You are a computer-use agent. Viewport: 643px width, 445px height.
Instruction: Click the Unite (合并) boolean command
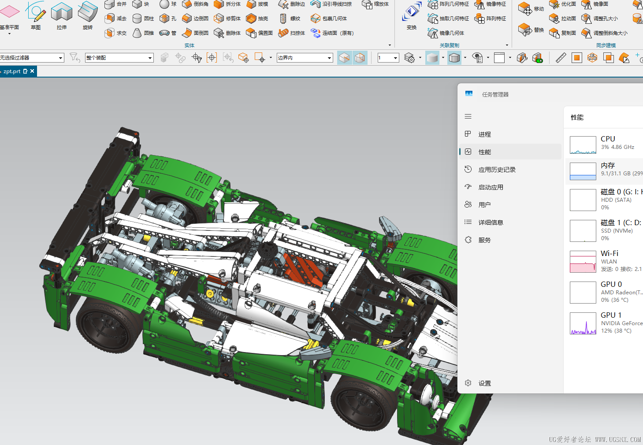pos(116,4)
